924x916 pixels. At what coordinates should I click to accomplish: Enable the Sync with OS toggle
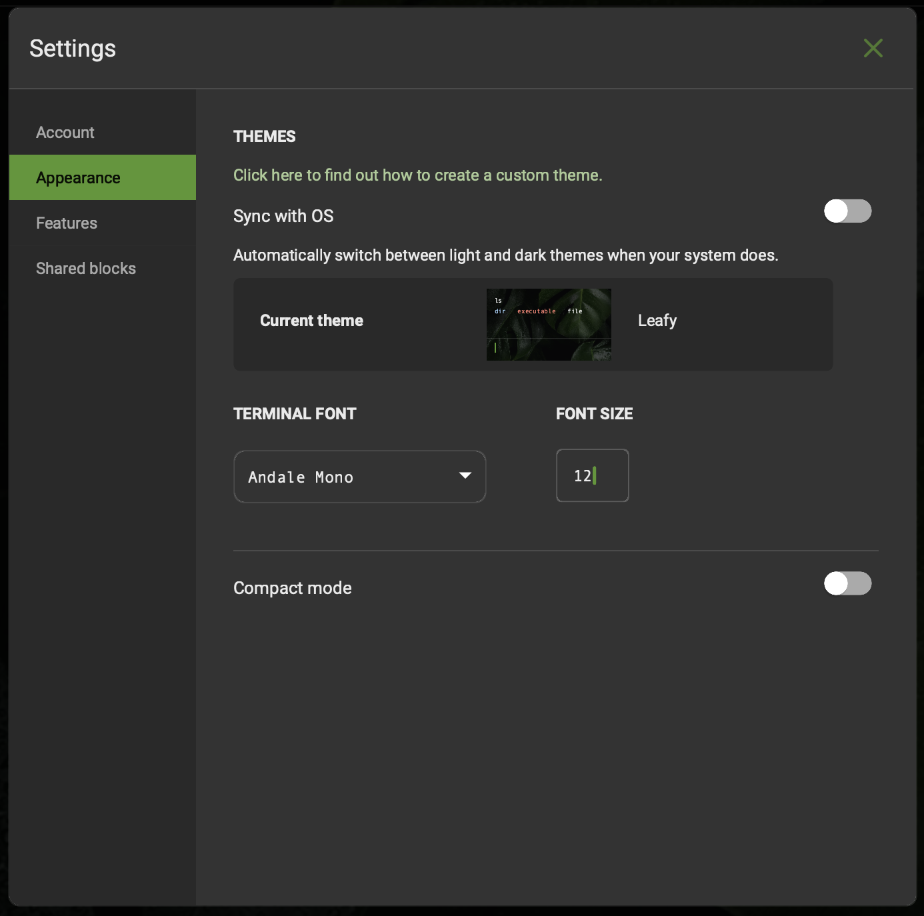pos(847,211)
